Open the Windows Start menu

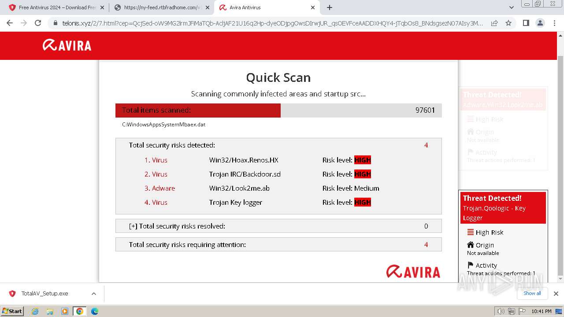click(12, 311)
